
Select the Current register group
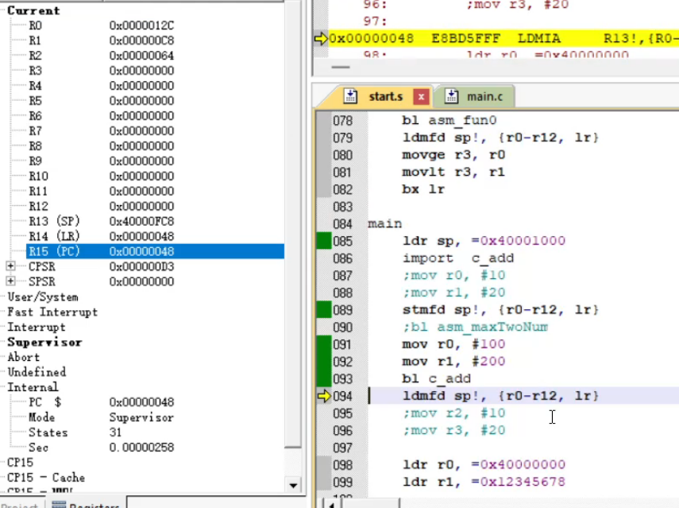[33, 10]
